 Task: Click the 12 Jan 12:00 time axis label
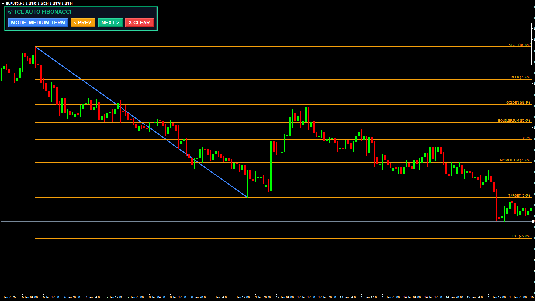(x=306, y=297)
